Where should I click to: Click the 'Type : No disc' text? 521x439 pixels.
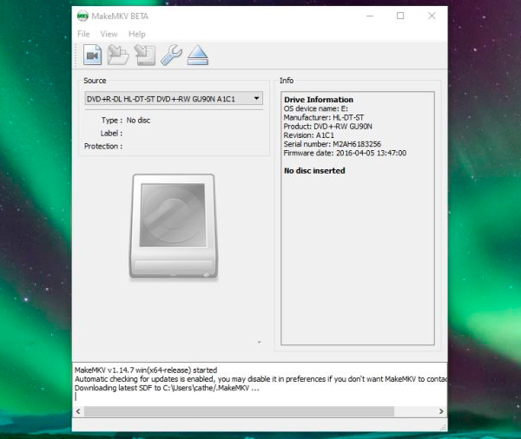(126, 121)
